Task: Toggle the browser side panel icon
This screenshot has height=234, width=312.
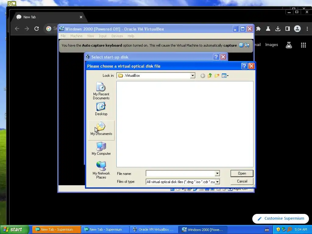Action: coord(288,29)
